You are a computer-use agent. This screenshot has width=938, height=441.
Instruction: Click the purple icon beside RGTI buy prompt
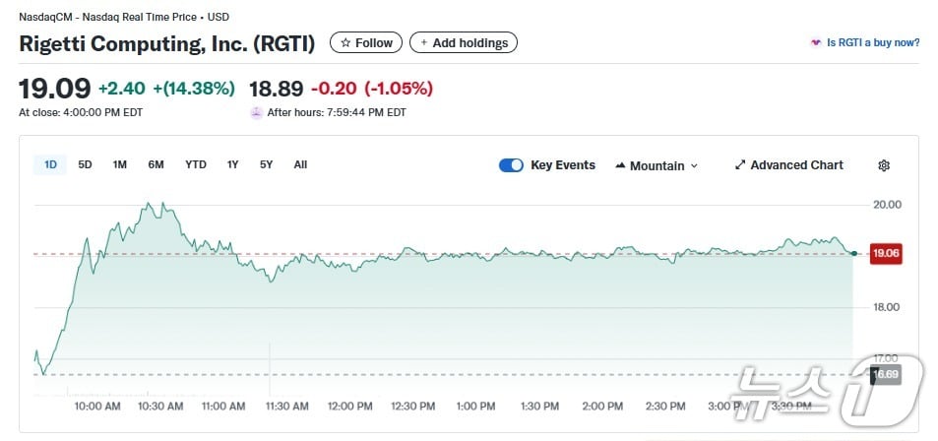(815, 43)
